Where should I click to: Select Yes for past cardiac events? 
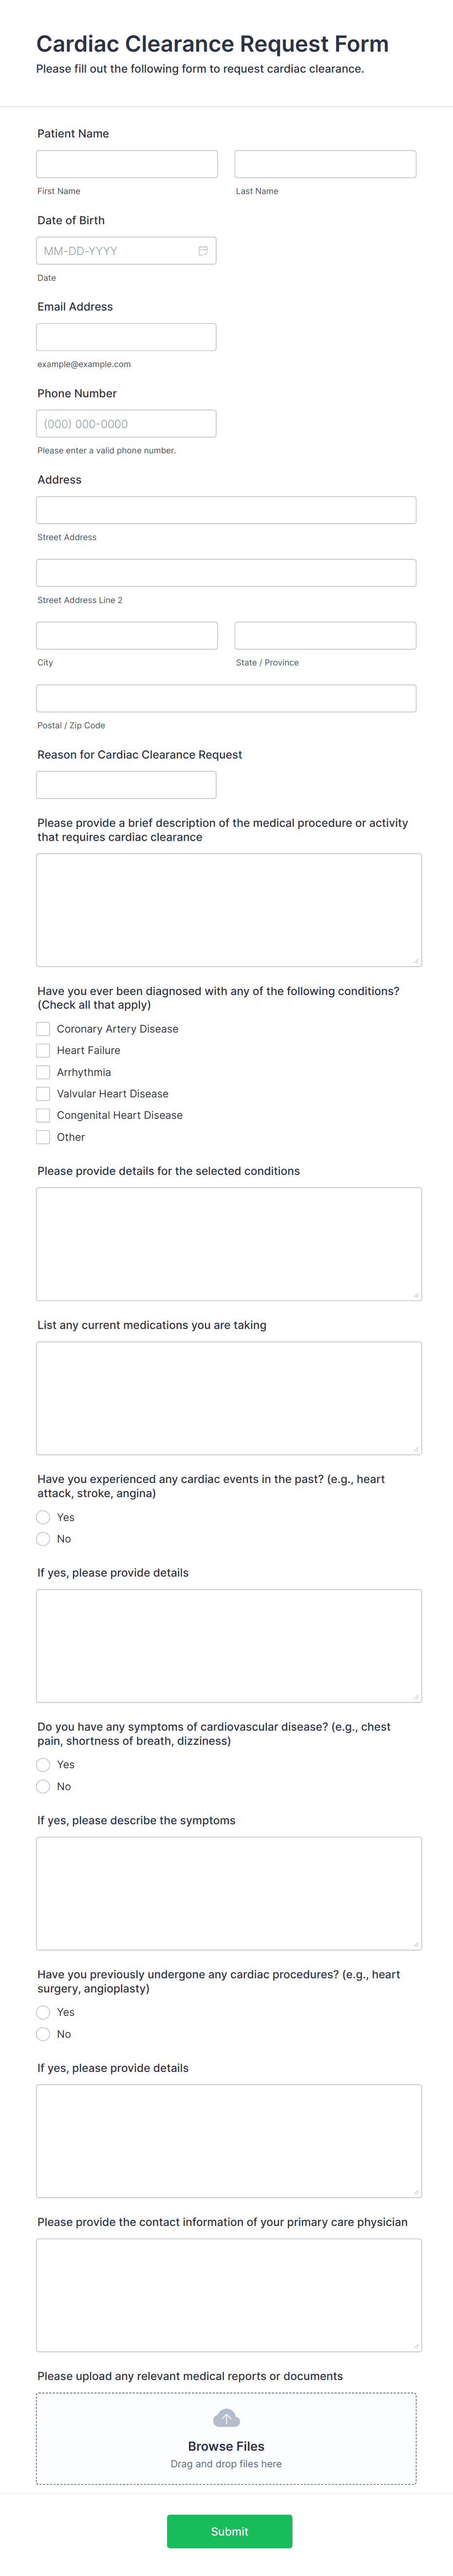(x=43, y=1517)
